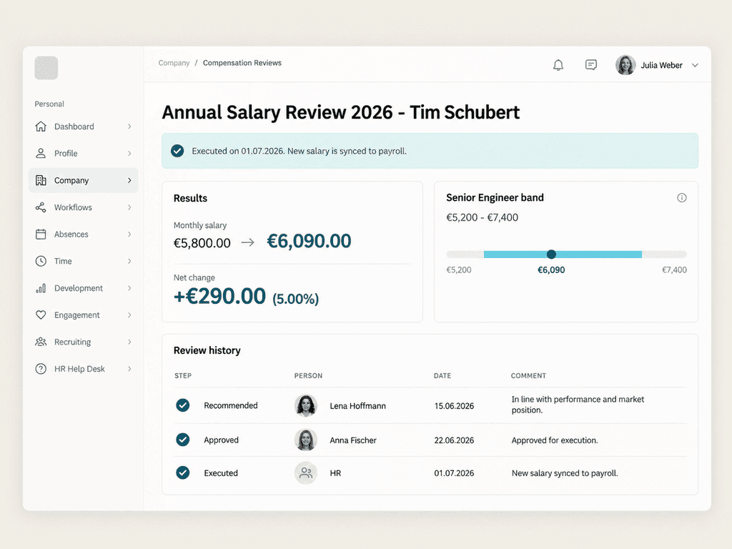The image size is (732, 549).
Task: Click the Profile person icon
Action: (41, 153)
